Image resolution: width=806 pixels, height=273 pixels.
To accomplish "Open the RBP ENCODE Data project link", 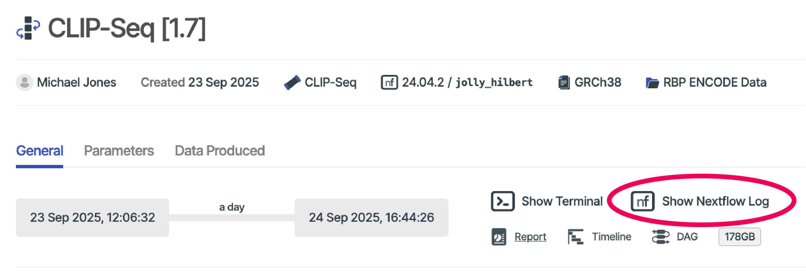I will point(715,82).
